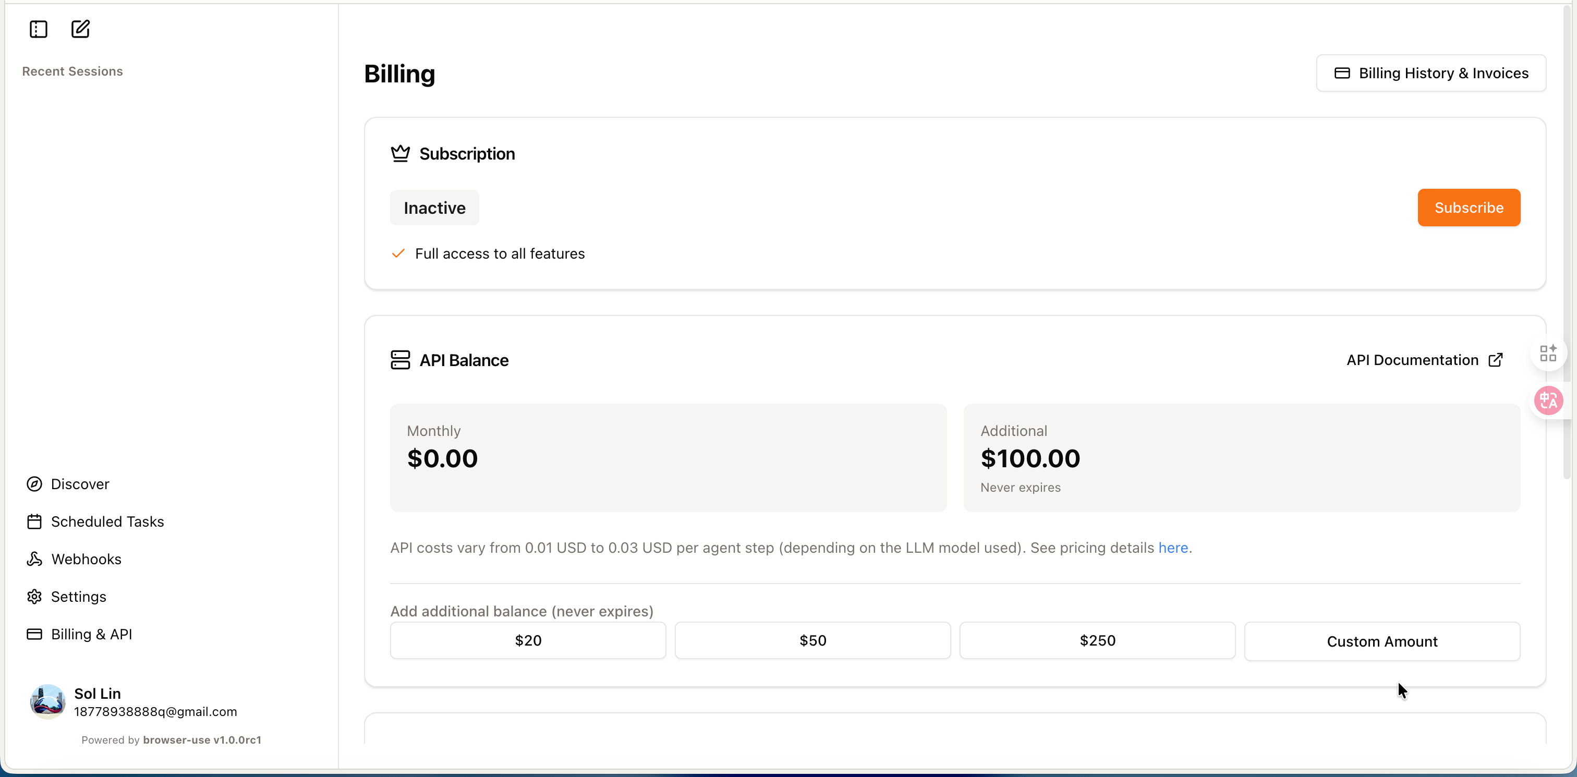This screenshot has width=1577, height=777.
Task: Click the Additional $100.00 balance value
Action: [1030, 458]
